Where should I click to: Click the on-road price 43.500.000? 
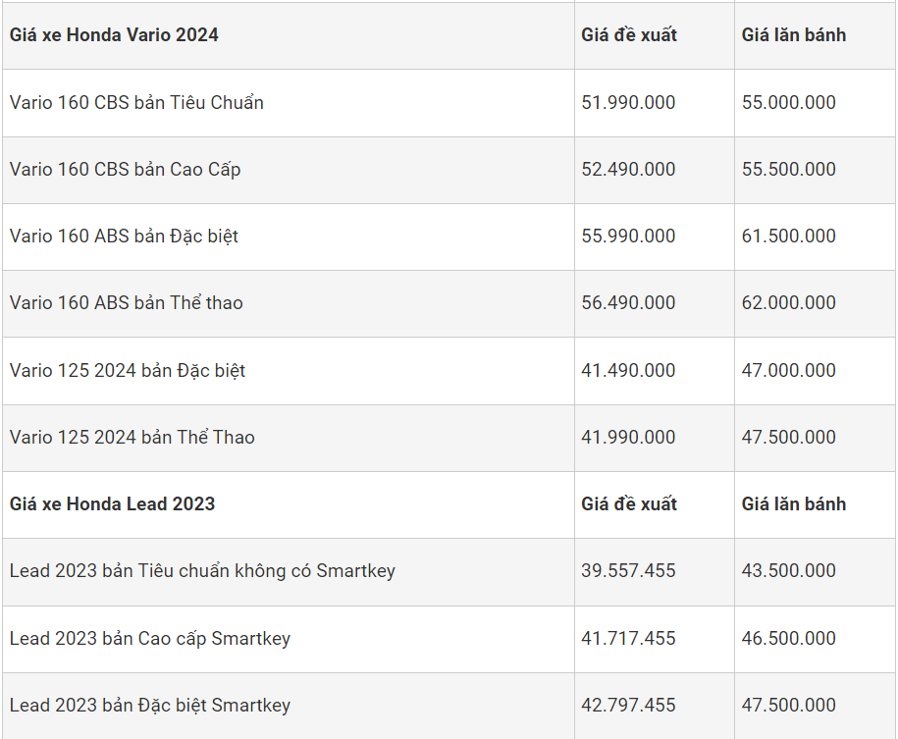tap(789, 571)
